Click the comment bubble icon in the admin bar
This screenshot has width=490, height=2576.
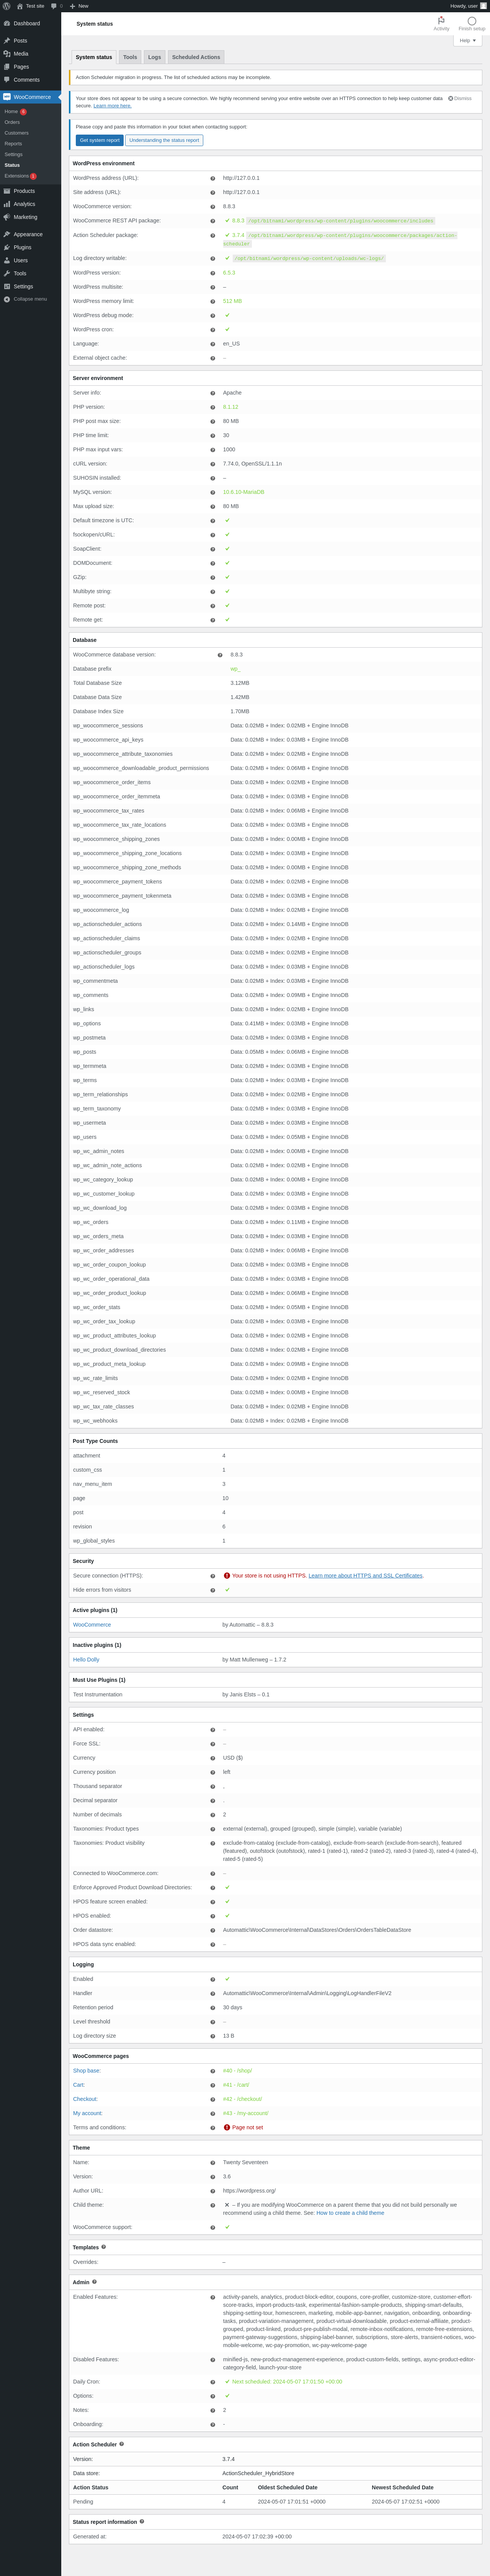click(x=54, y=6)
